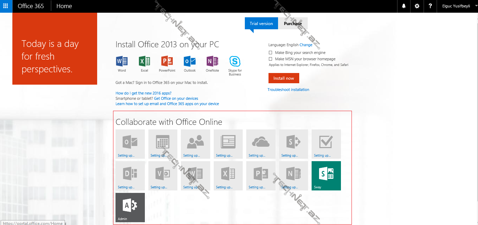Viewport: 478px width, 225px height.
Task: Open the Admin tile
Action: 130,207
